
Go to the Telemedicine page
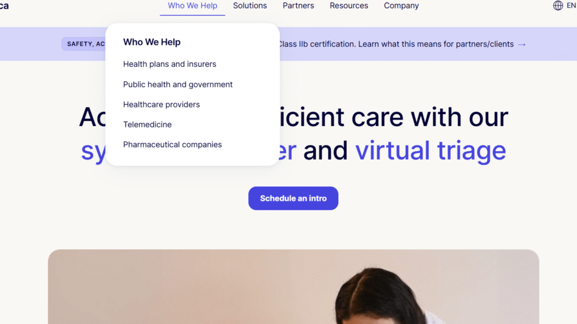click(147, 124)
